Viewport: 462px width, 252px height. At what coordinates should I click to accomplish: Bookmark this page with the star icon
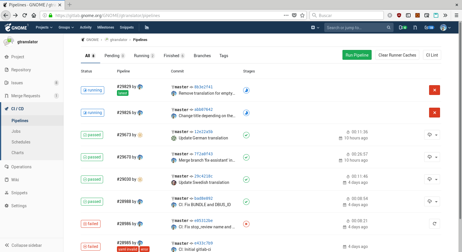(302, 15)
